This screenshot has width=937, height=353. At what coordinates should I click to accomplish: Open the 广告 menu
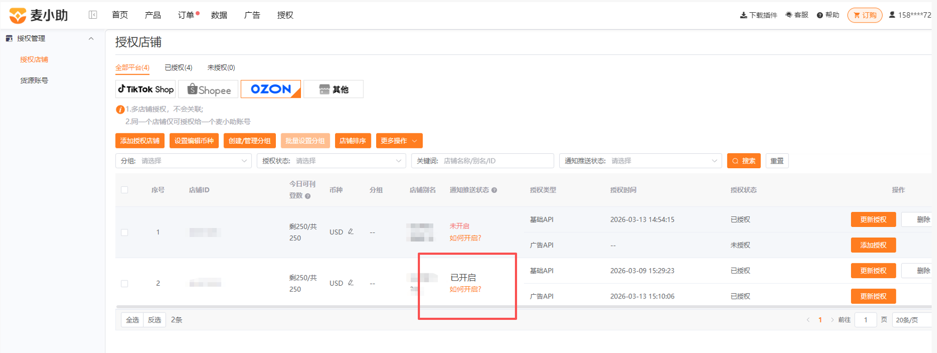tap(252, 15)
